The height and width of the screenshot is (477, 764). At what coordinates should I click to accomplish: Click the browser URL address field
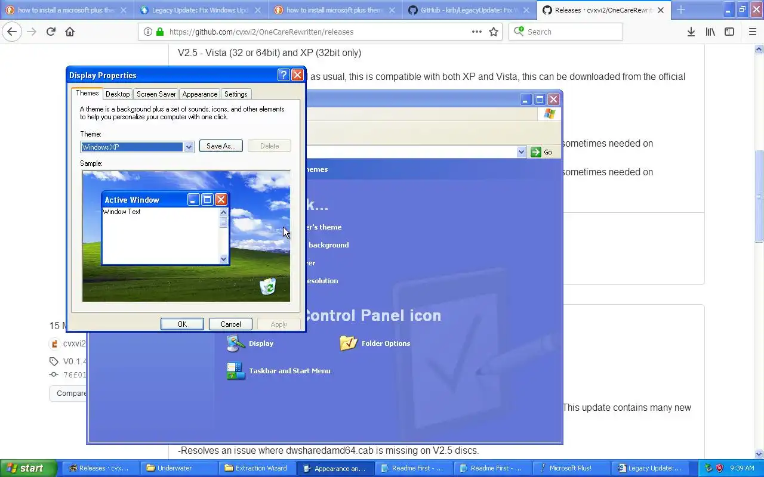coord(319,32)
